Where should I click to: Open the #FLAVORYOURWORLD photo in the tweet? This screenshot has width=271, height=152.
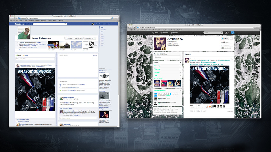209,85
